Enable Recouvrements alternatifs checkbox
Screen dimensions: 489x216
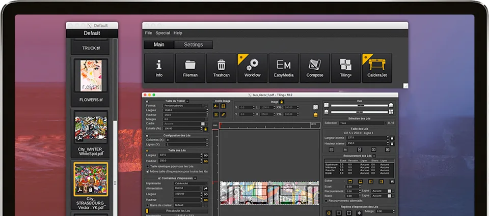pos(326,201)
